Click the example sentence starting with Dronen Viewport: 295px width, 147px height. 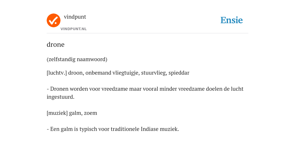pos(145,93)
